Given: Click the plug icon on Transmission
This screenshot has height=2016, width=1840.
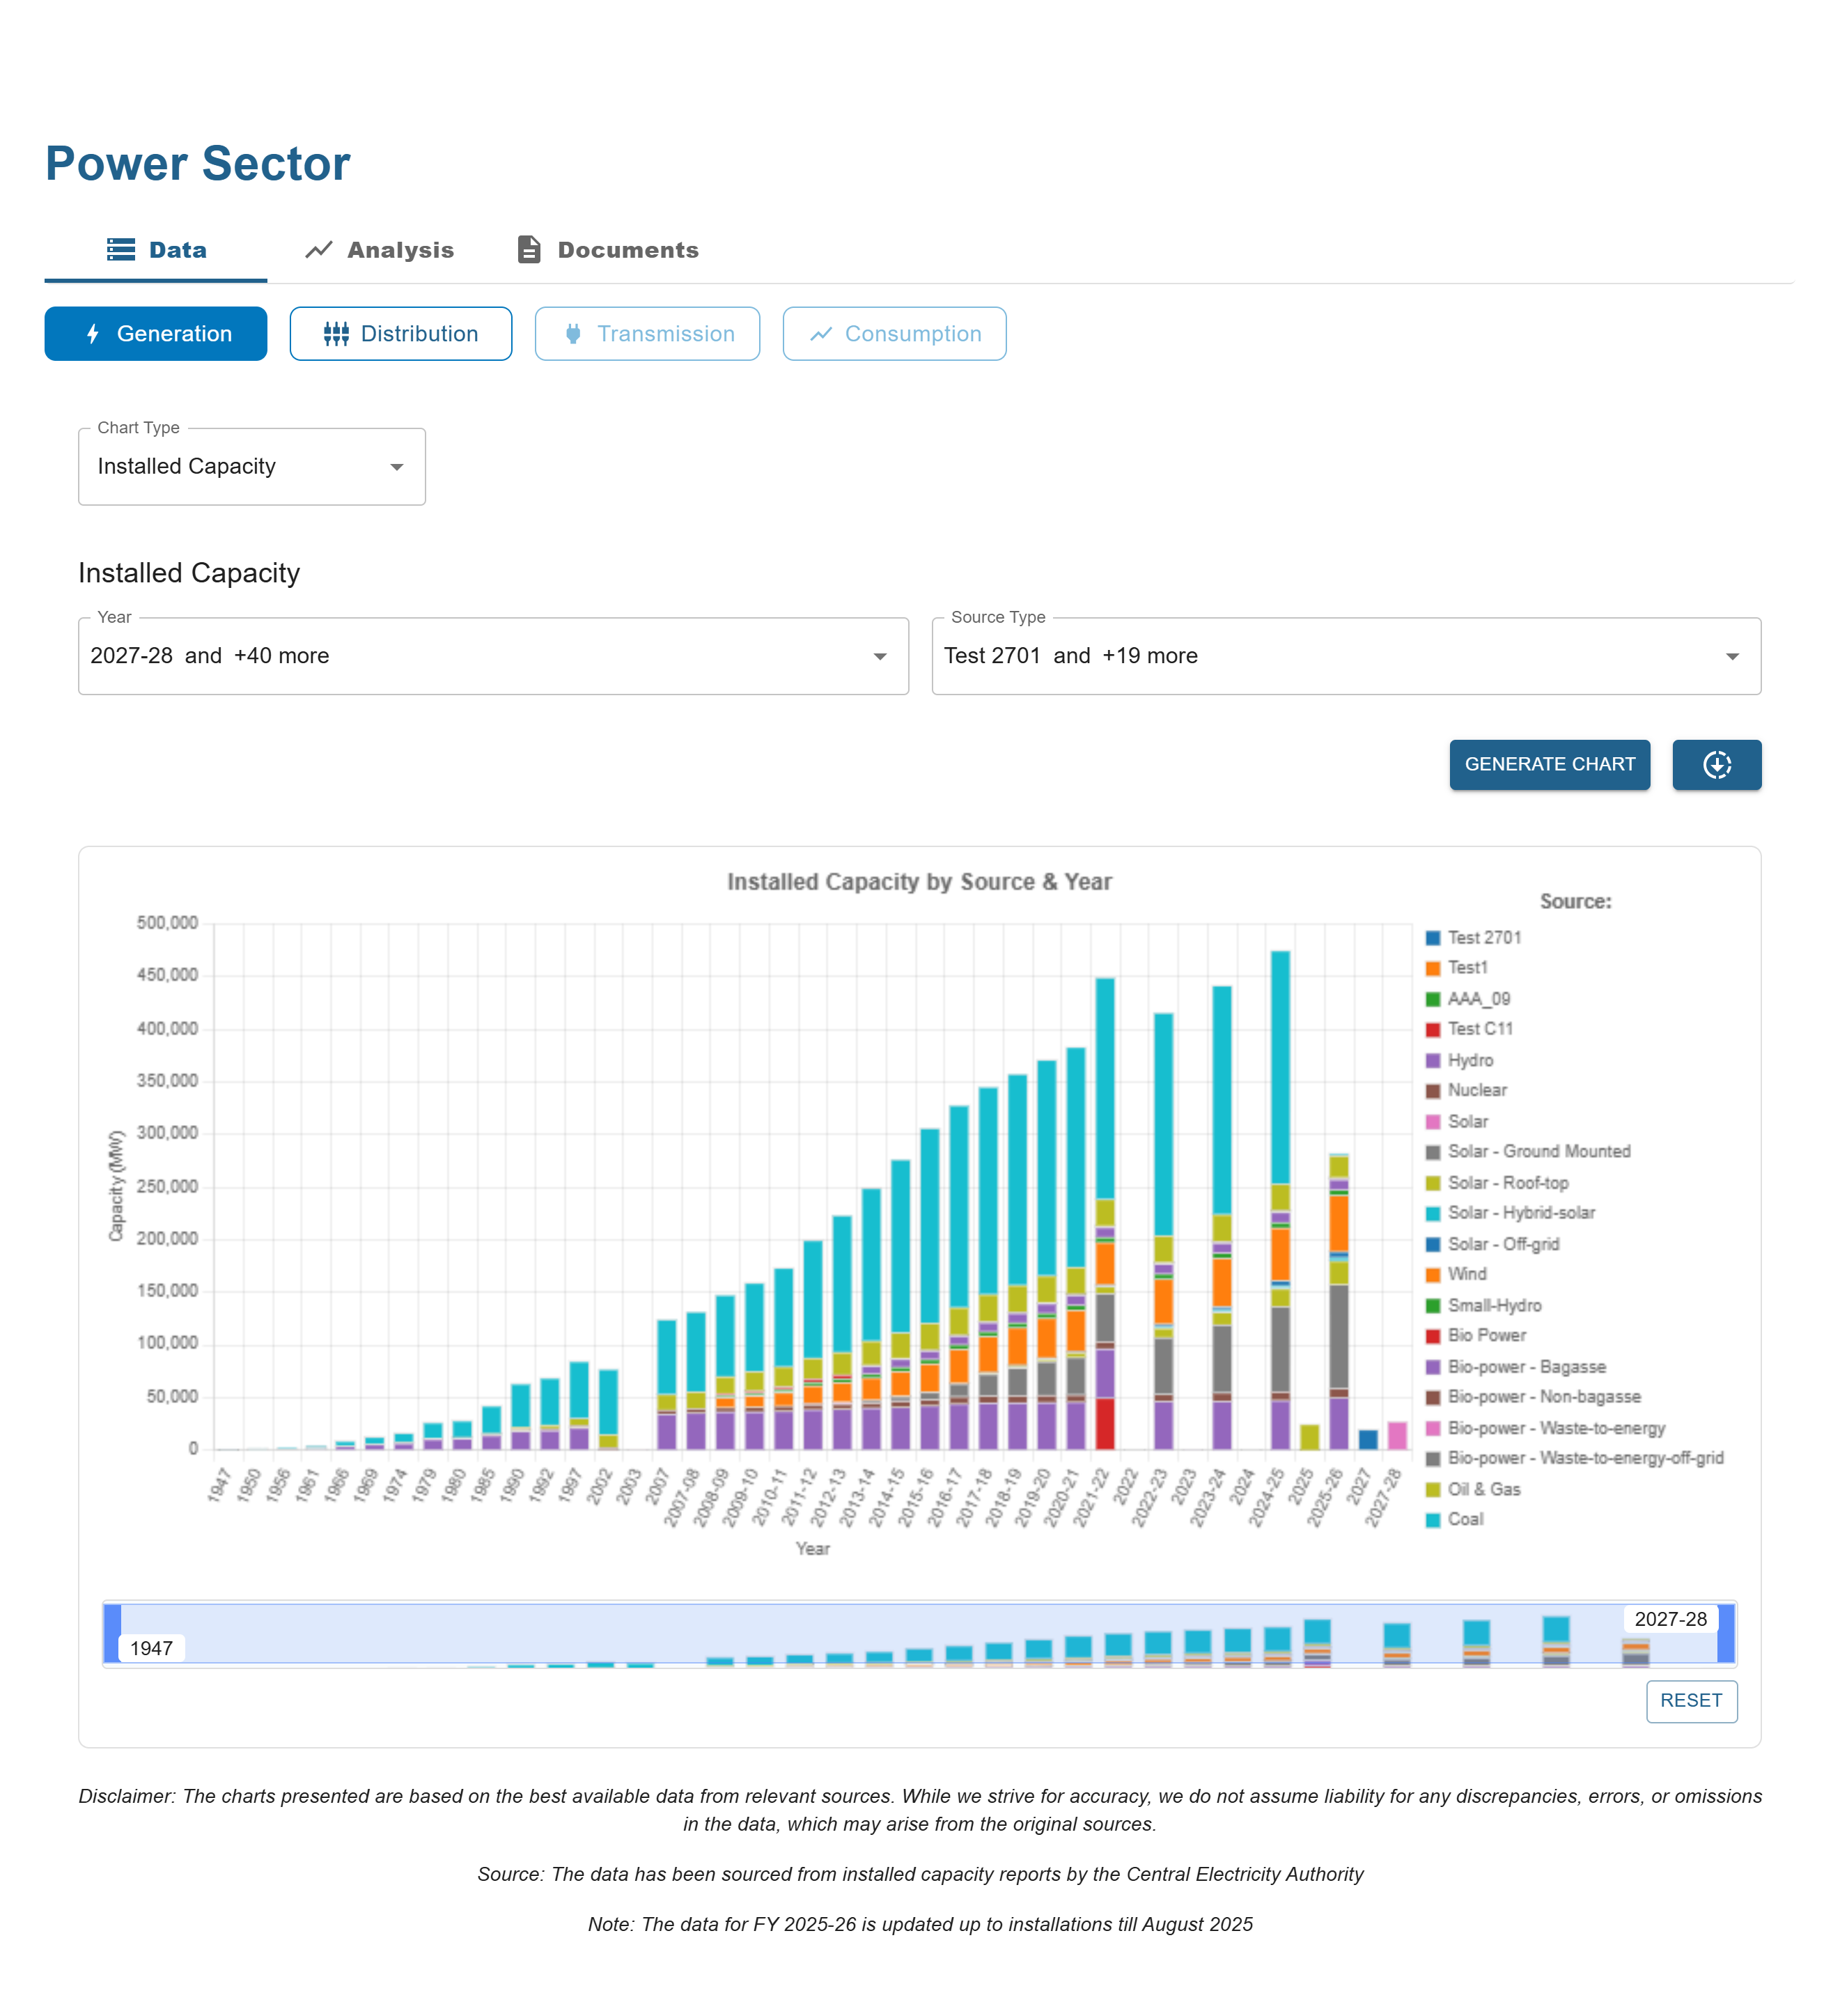Looking at the screenshot, I should click(573, 334).
